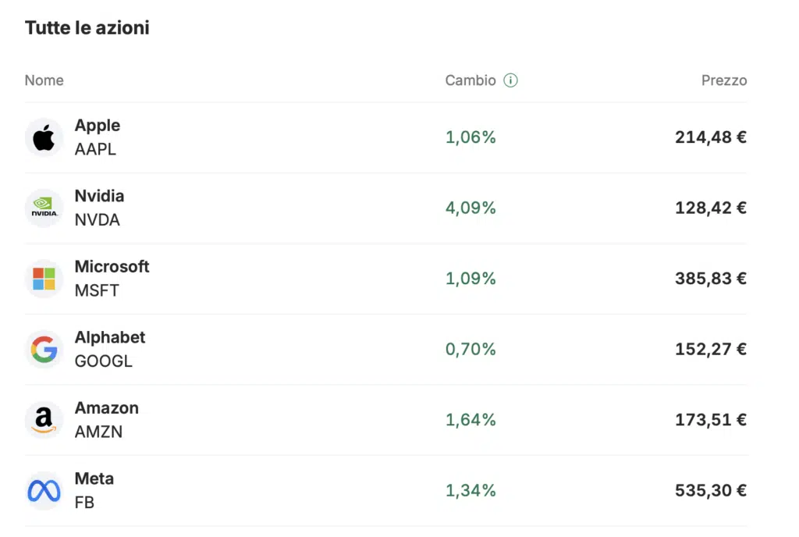Image resolution: width=799 pixels, height=537 pixels.
Task: Click Apple's price 214,48 €
Action: [x=711, y=137]
